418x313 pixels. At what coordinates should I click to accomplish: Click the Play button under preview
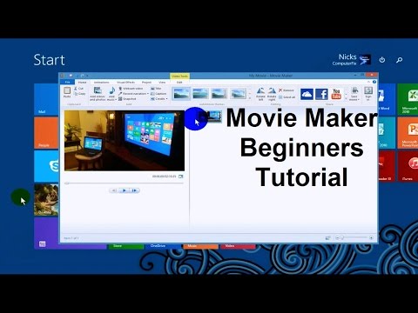click(x=125, y=190)
